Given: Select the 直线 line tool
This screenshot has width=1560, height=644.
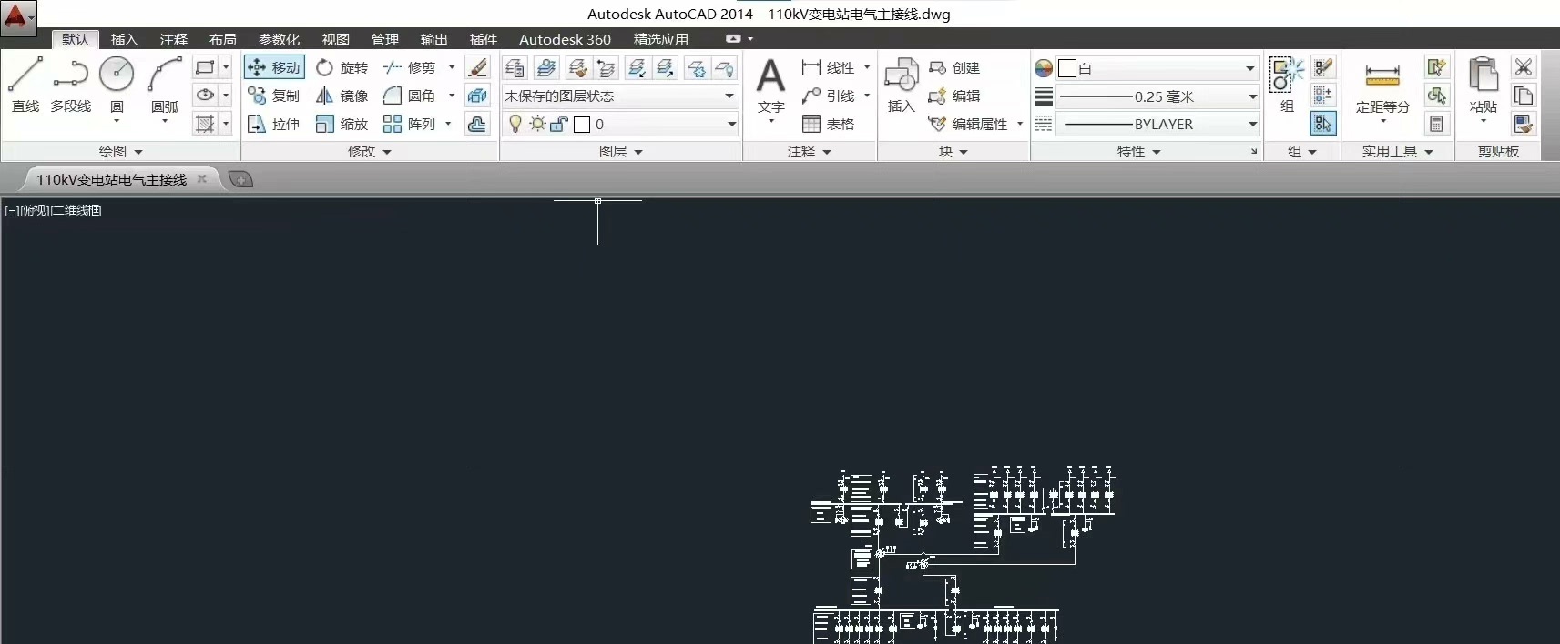Looking at the screenshot, I should (25, 85).
